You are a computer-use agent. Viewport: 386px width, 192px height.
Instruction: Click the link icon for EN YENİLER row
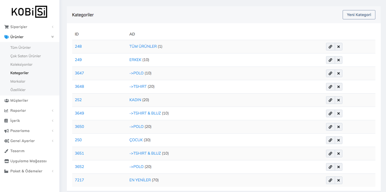(x=330, y=180)
